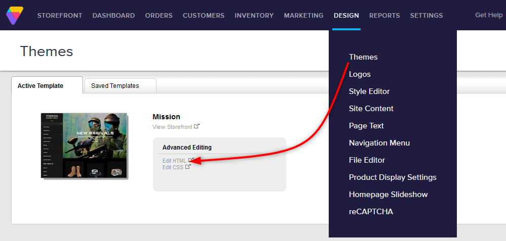Select reCAPTCHA from the Design menu
The height and width of the screenshot is (241, 506).
tap(371, 212)
